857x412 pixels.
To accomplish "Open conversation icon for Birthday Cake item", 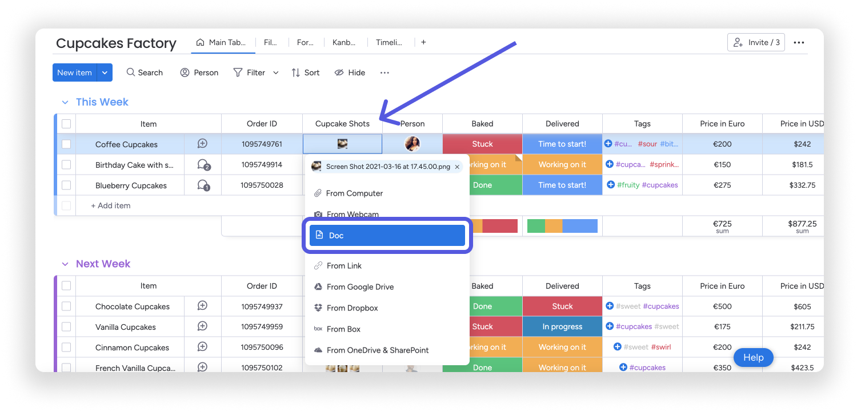I will pyautogui.click(x=203, y=165).
